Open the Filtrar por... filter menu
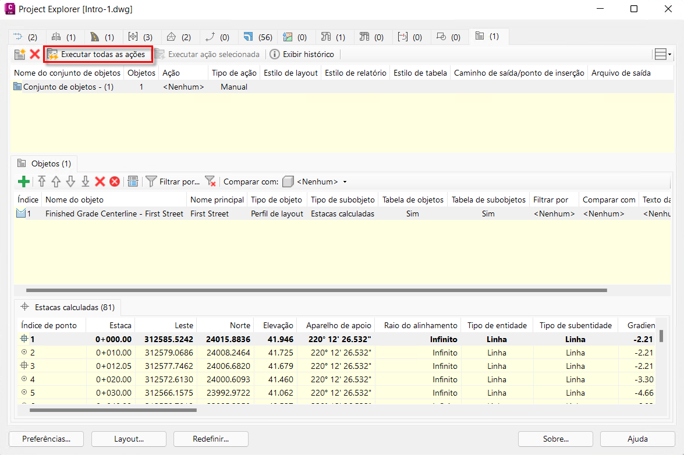The image size is (684, 455). [172, 182]
